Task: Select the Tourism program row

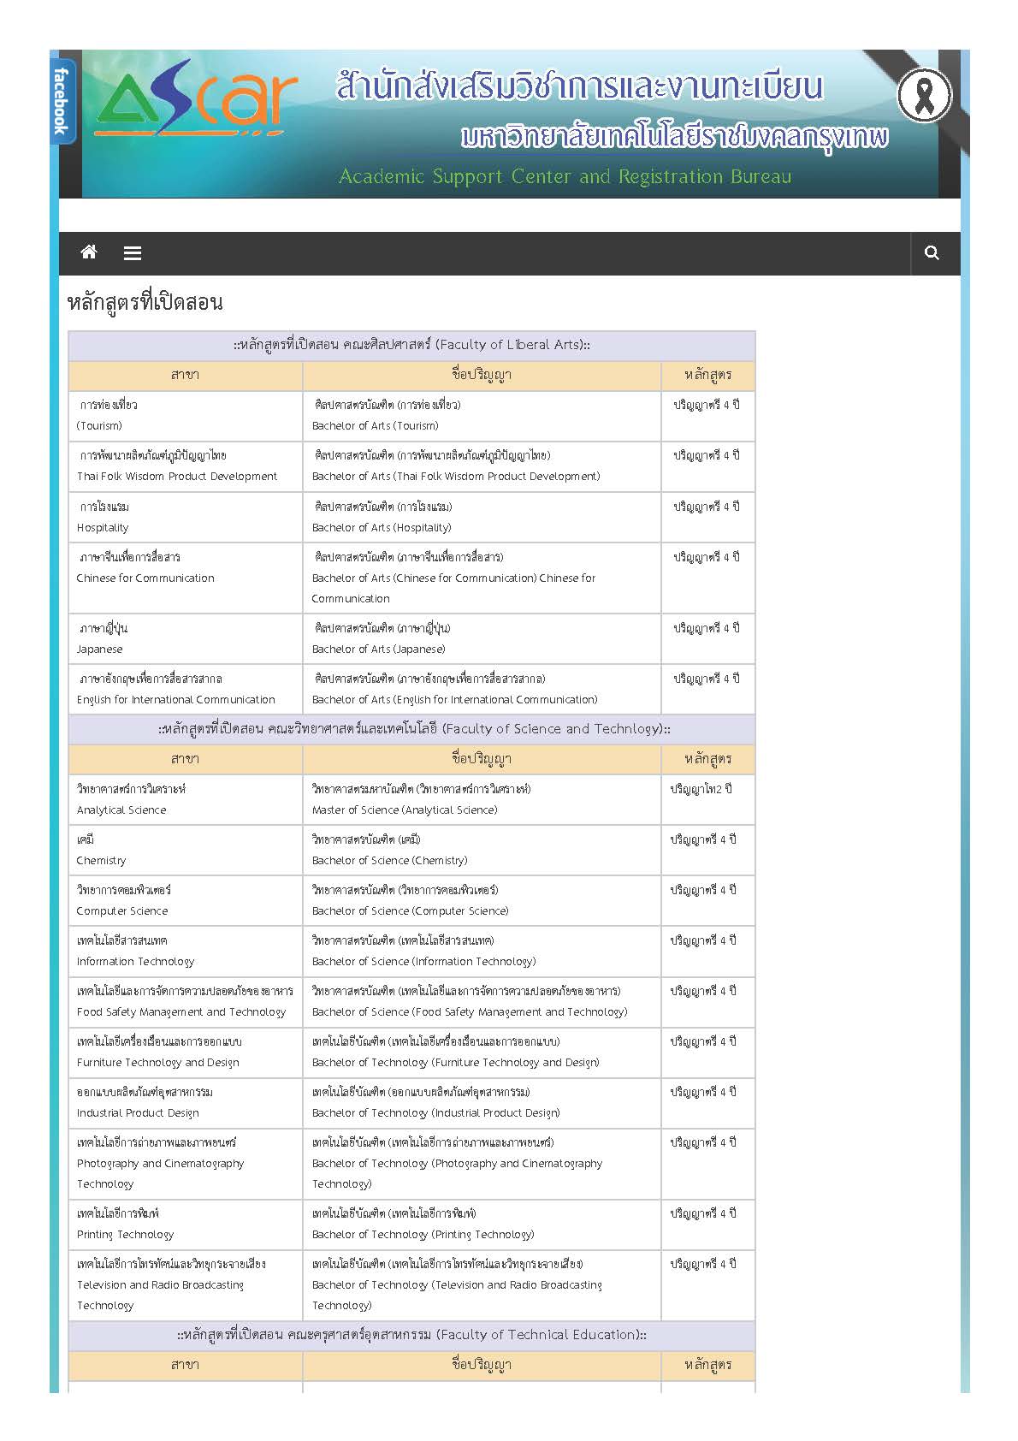Action: click(x=411, y=416)
